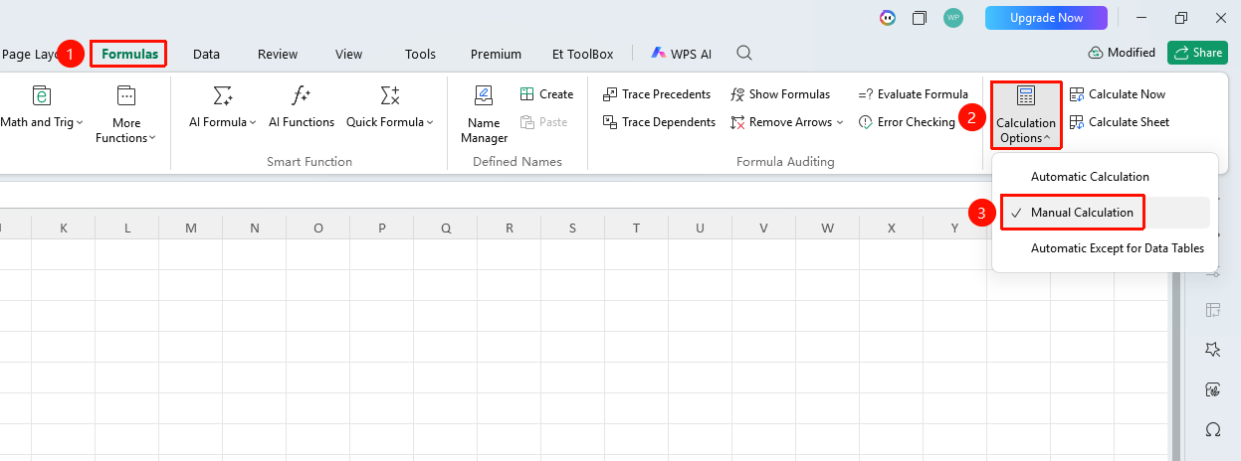Open the Tools tab
The width and height of the screenshot is (1241, 461).
pyautogui.click(x=420, y=54)
